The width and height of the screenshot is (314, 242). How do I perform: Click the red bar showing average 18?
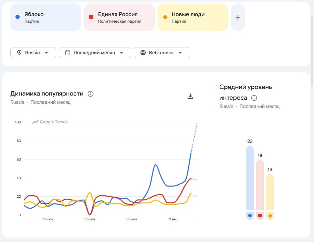[260, 185]
